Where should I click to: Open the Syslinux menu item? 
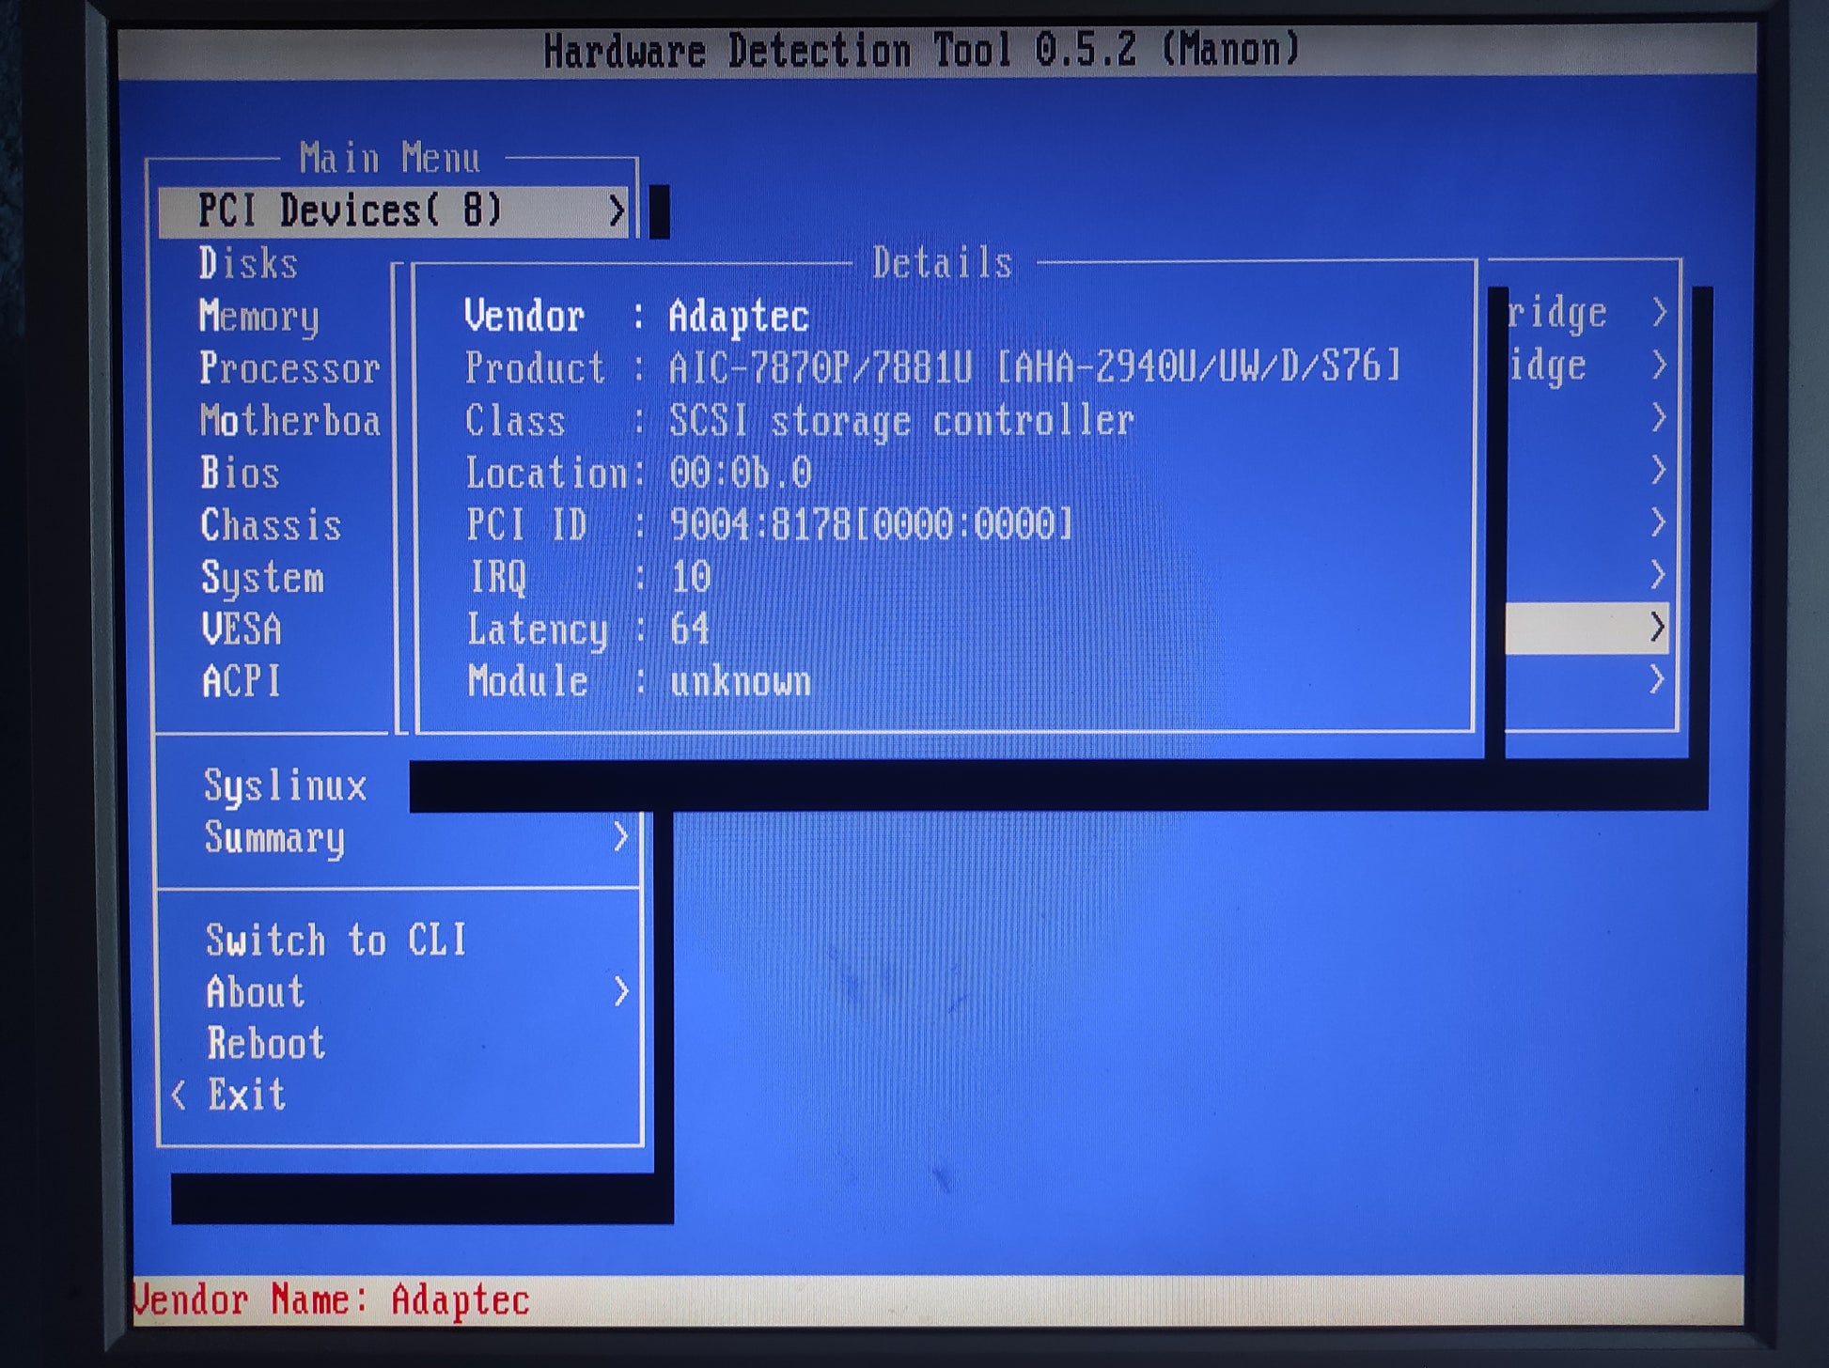pyautogui.click(x=285, y=785)
